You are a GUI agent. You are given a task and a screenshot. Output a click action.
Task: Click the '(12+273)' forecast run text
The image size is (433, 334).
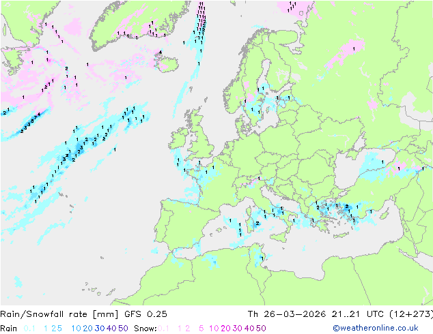tap(411, 314)
